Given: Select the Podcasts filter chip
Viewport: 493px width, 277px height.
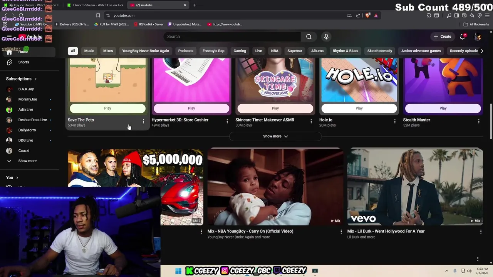Looking at the screenshot, I should point(186,51).
